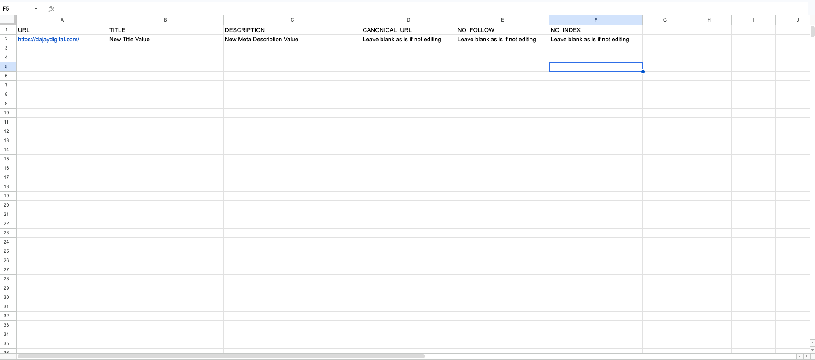Select column F header

pos(595,20)
